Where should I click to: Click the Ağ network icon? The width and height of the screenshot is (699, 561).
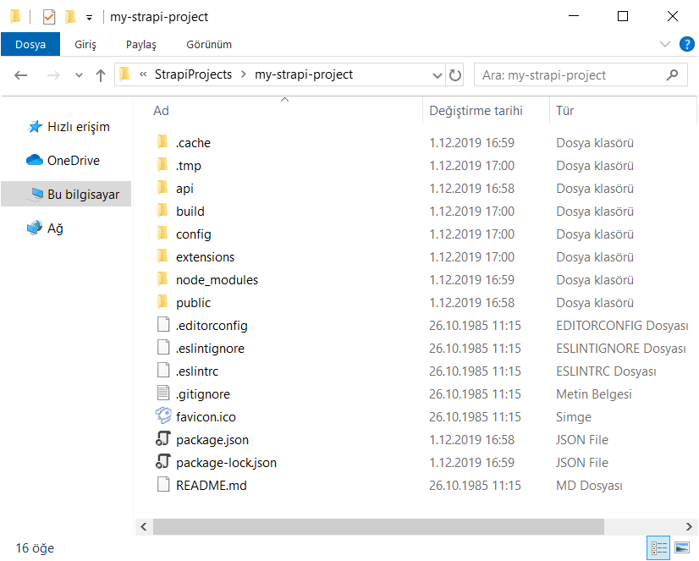35,228
